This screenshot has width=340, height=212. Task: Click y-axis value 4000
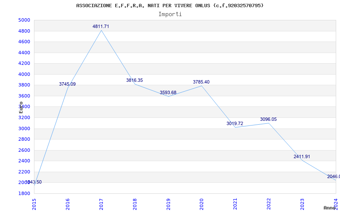(x=24, y=74)
